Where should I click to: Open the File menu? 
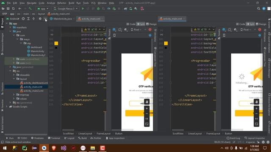8,3
